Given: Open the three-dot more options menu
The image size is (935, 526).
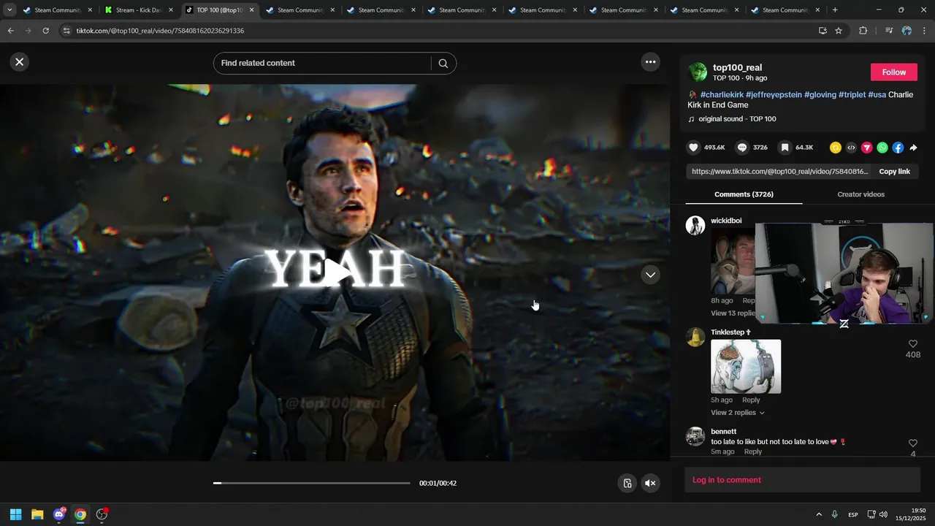Looking at the screenshot, I should point(650,62).
